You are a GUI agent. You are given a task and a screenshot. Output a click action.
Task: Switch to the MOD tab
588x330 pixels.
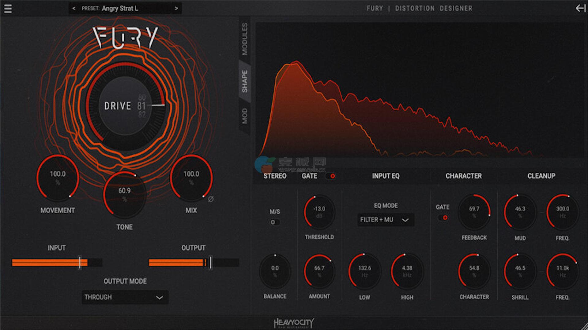(245, 116)
